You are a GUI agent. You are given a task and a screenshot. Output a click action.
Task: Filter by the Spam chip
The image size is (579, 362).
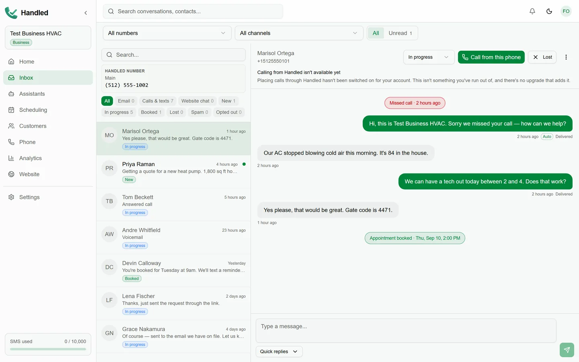(x=199, y=112)
